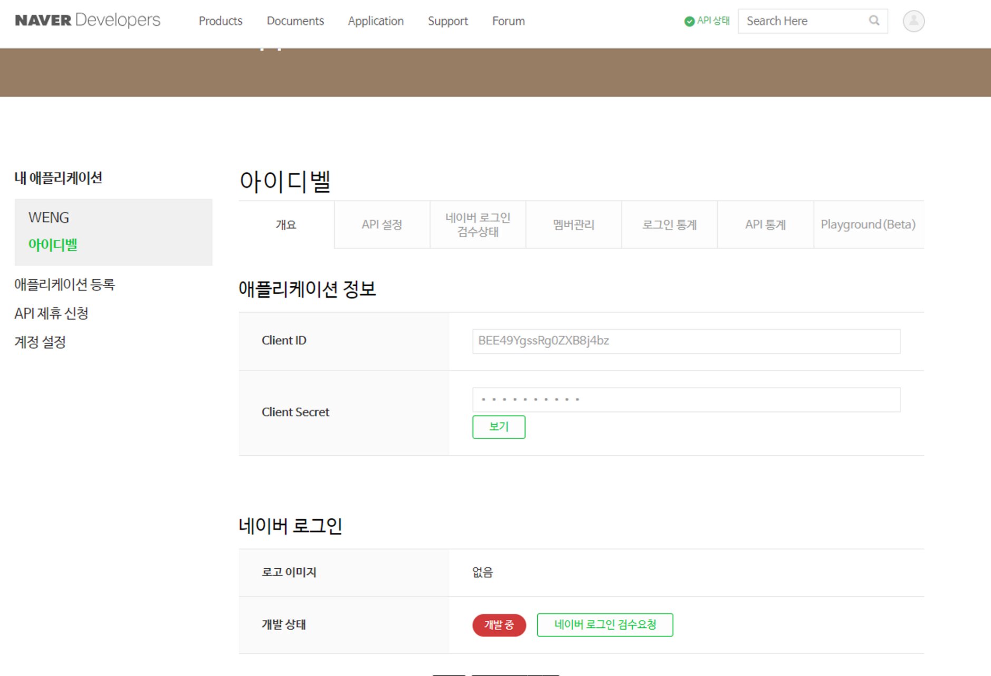Screen dimensions: 991x676
Task: Switch to the API 설정 tab
Action: (x=382, y=224)
